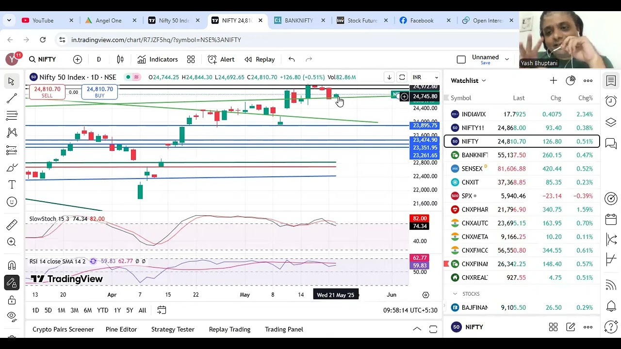The height and width of the screenshot is (349, 621).
Task: Select the zoom in tool
Action: click(x=12, y=242)
